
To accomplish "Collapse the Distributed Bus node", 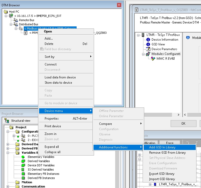I will (x=11, y=24).
